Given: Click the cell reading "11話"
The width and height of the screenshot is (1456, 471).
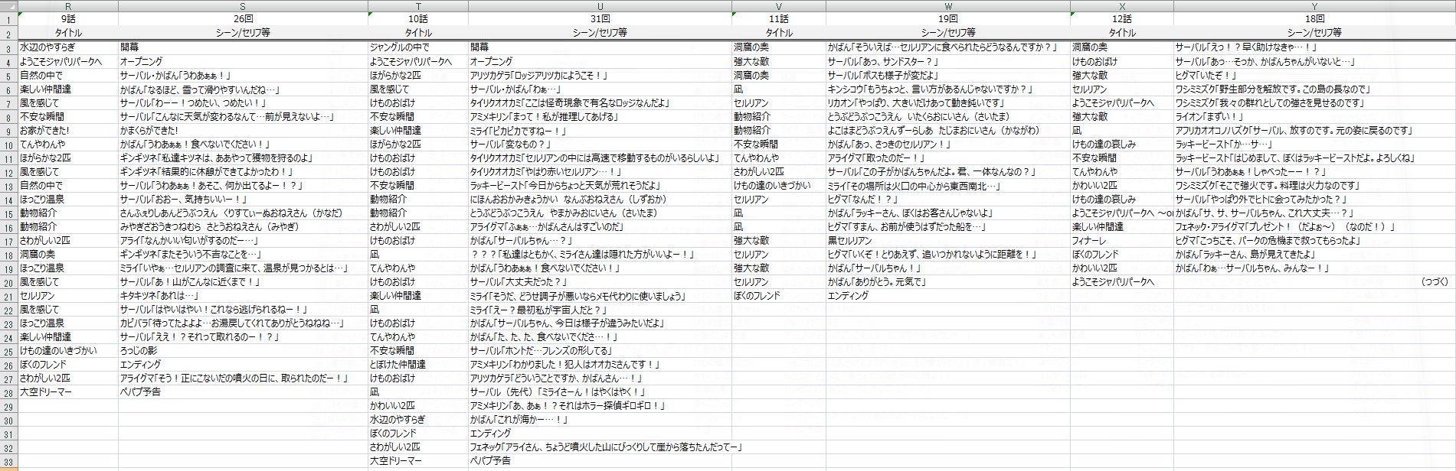Looking at the screenshot, I should click(x=778, y=18).
